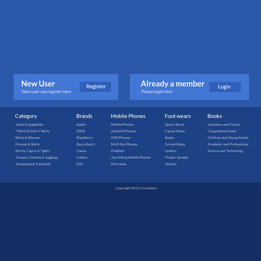Browse Competitive Exams books
This screenshot has height=261, width=261.
point(222,131)
